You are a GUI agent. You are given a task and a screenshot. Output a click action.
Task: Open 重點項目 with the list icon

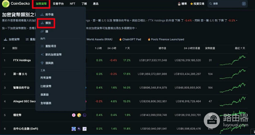[48, 46]
